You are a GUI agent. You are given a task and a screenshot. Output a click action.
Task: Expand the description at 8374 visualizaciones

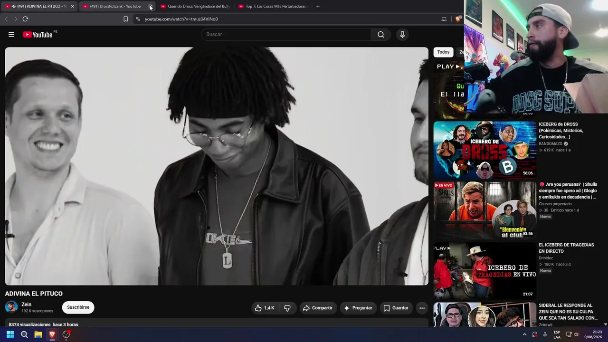pos(43,324)
